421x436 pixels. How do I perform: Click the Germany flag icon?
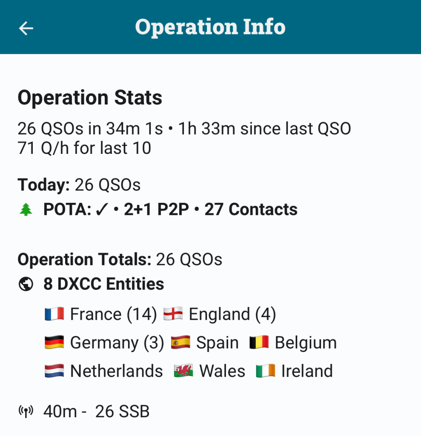[54, 343]
